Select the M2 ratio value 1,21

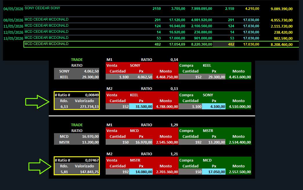(x=174, y=154)
